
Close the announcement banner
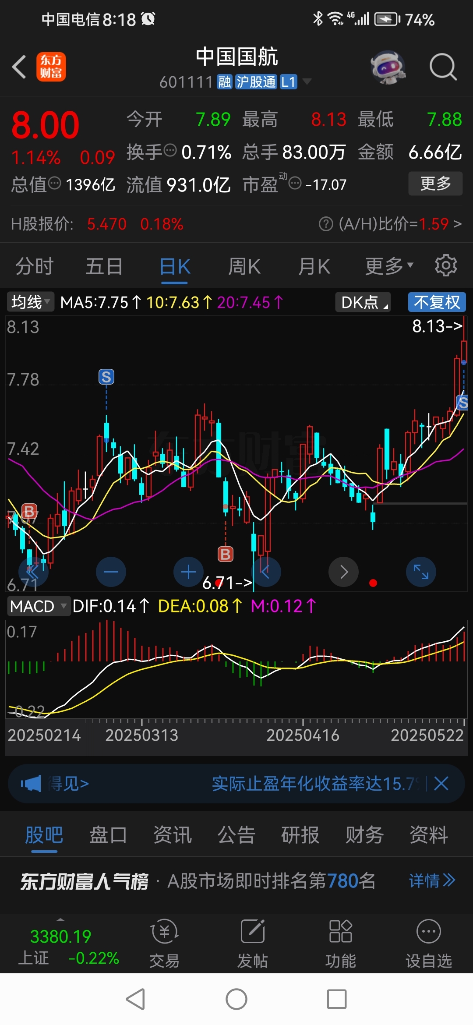[x=441, y=783]
